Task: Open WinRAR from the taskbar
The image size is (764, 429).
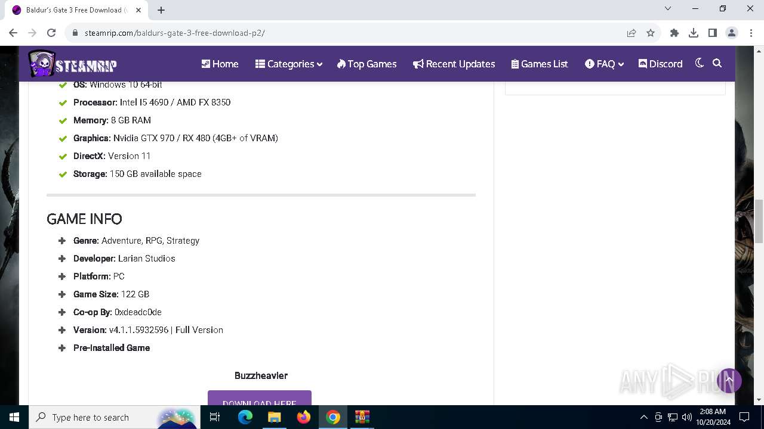Action: [362, 417]
